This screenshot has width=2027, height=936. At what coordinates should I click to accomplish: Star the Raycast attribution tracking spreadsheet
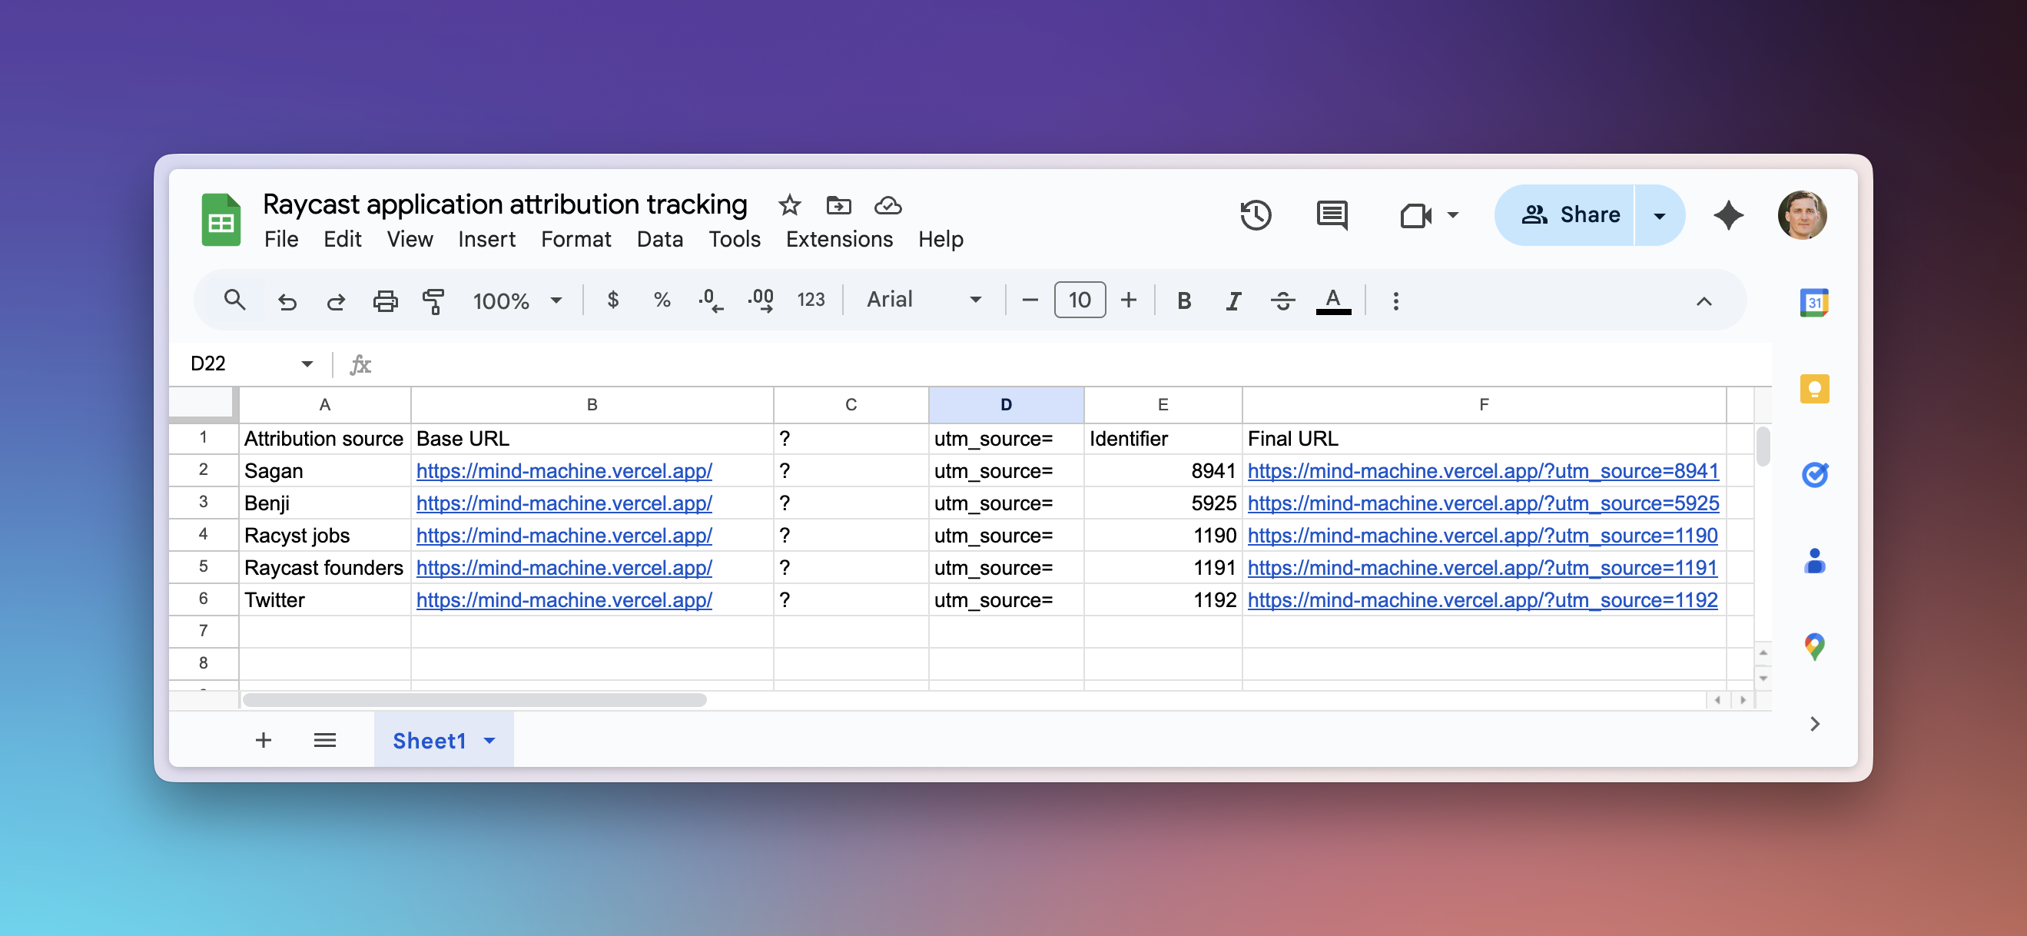(789, 204)
